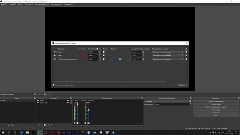Mute Устройство воспроизведения using the mixer speaker icon
The image size is (240, 135).
point(88,123)
